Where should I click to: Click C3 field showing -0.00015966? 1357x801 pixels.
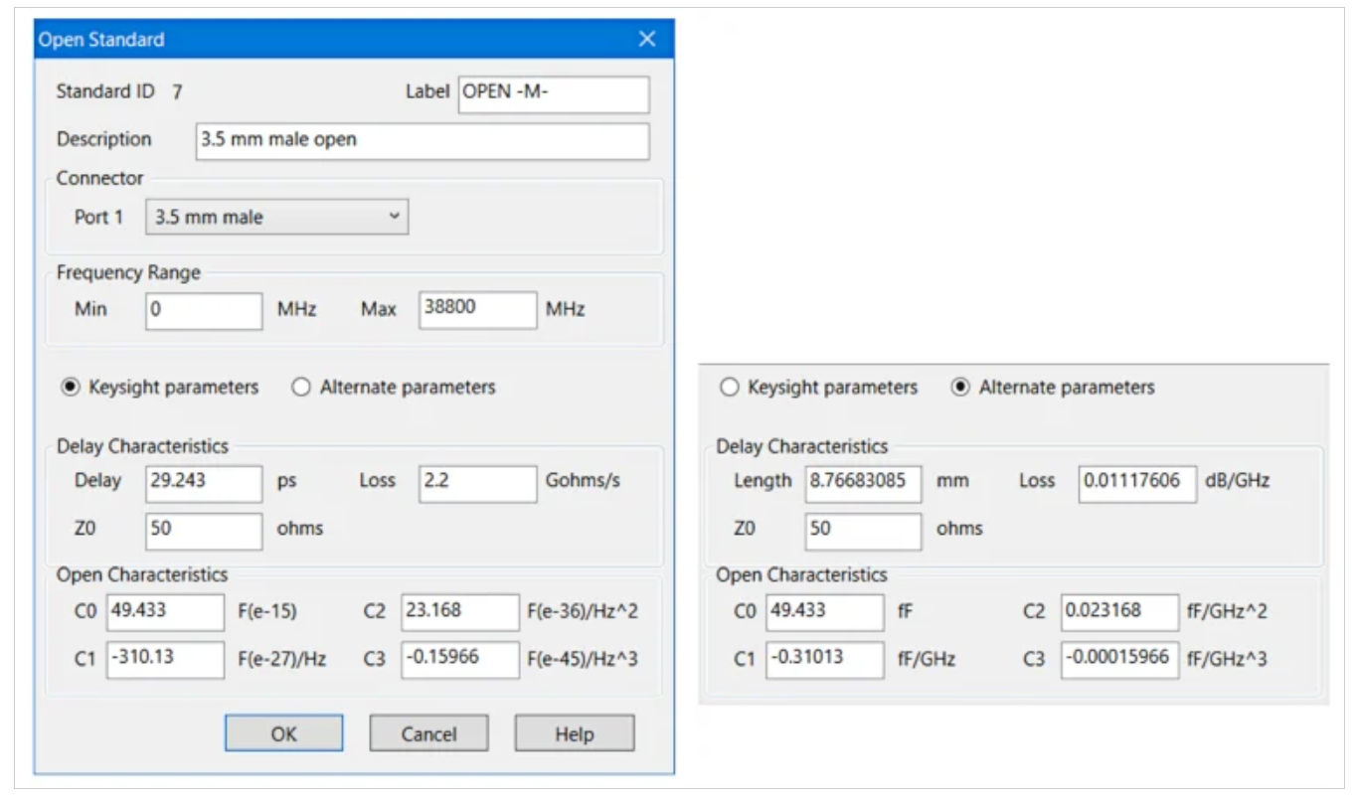click(1119, 660)
